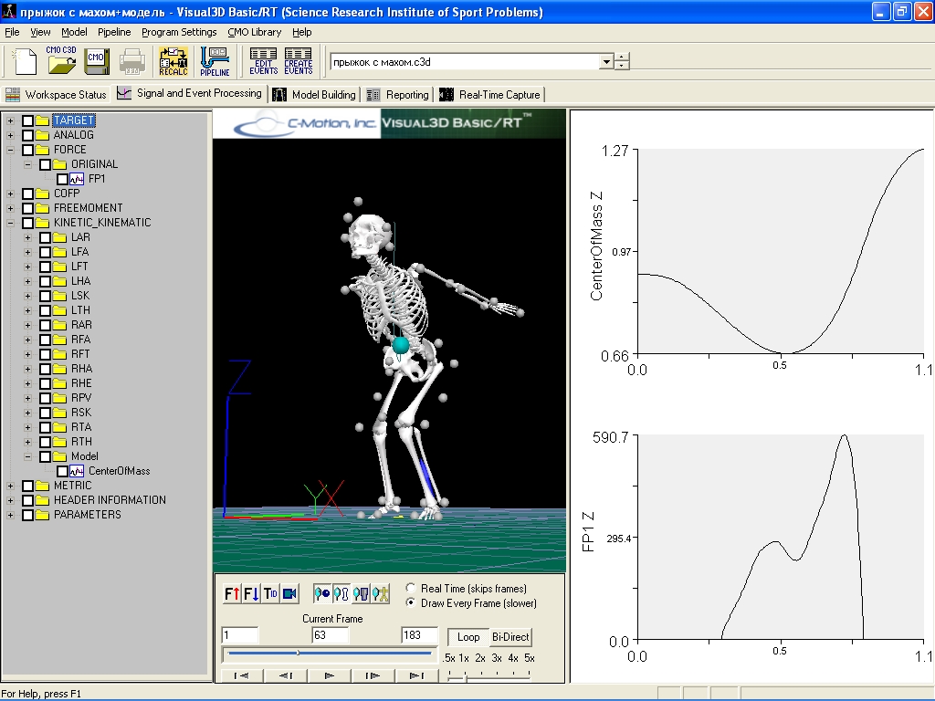Open a CMO C3D file from folder icon
Viewport: 935px width, 701px height.
61,60
